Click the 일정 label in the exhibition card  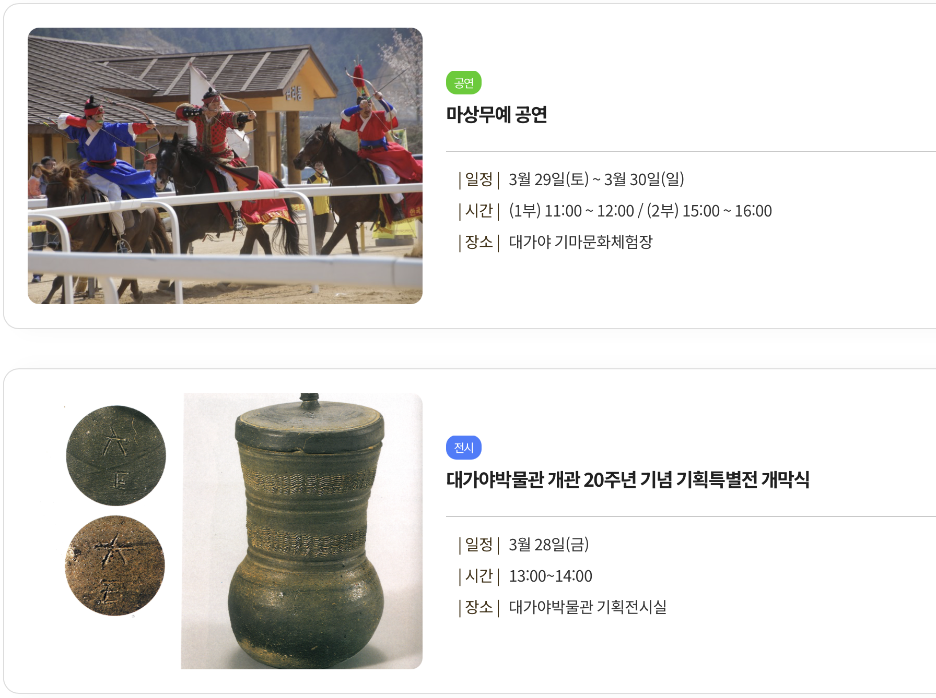[x=479, y=545]
